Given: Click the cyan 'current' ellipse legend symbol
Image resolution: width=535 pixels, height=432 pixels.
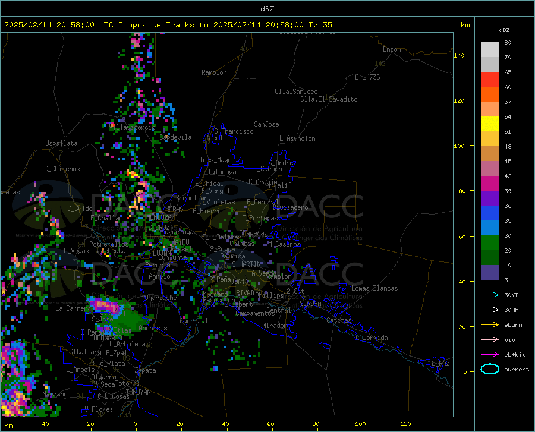Looking at the screenshot, I should [x=490, y=369].
